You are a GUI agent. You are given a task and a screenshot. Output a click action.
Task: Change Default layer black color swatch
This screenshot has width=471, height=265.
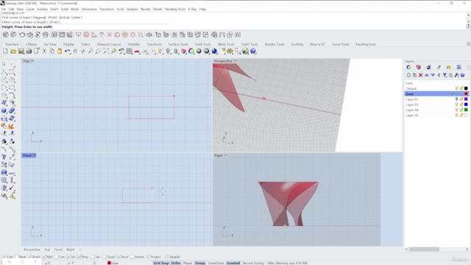click(x=466, y=88)
